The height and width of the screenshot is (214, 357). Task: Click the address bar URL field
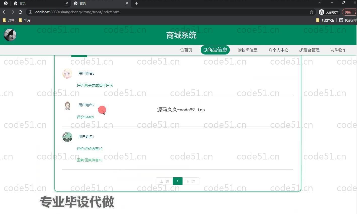pyautogui.click(x=171, y=12)
